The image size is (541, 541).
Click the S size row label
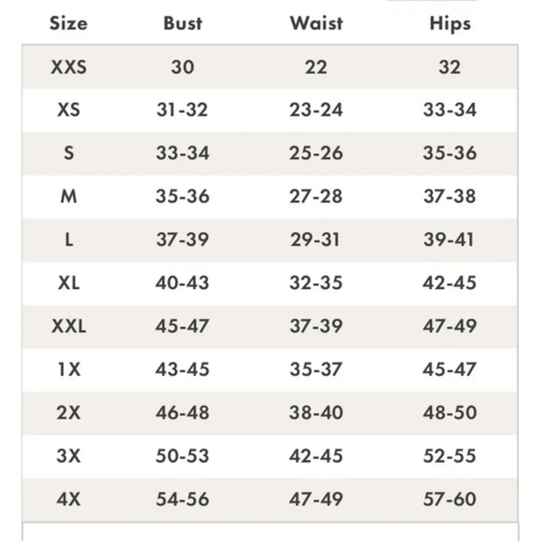click(x=69, y=153)
